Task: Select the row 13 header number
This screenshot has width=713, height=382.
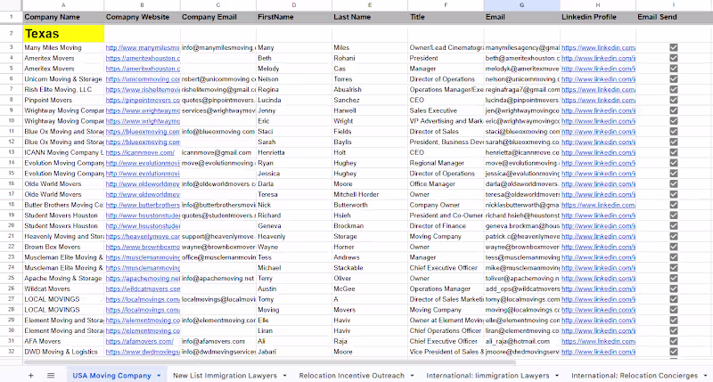Action: (x=12, y=152)
